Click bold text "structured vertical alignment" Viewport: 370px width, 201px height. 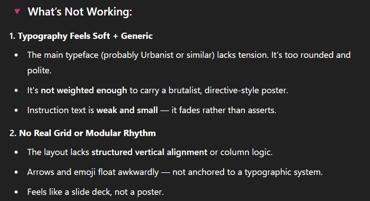[149, 152]
